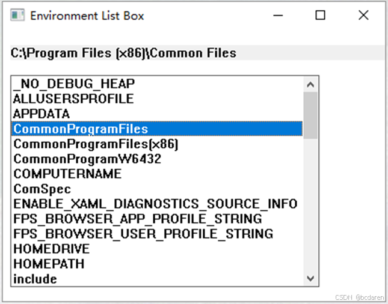This screenshot has height=304, width=388.
Task: Click the highlighted CommonProgramFiles item
Action: tap(157, 129)
